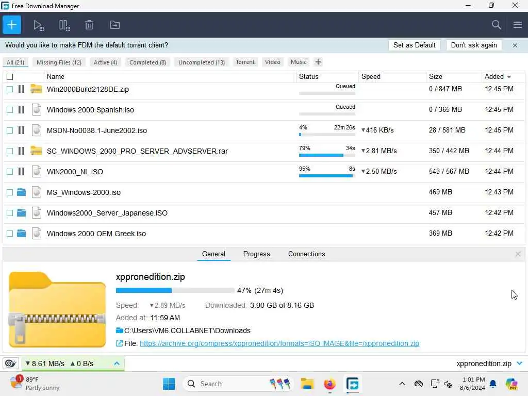This screenshot has height=396, width=528.
Task: Select the All (21) filter tab
Action: 15,62
